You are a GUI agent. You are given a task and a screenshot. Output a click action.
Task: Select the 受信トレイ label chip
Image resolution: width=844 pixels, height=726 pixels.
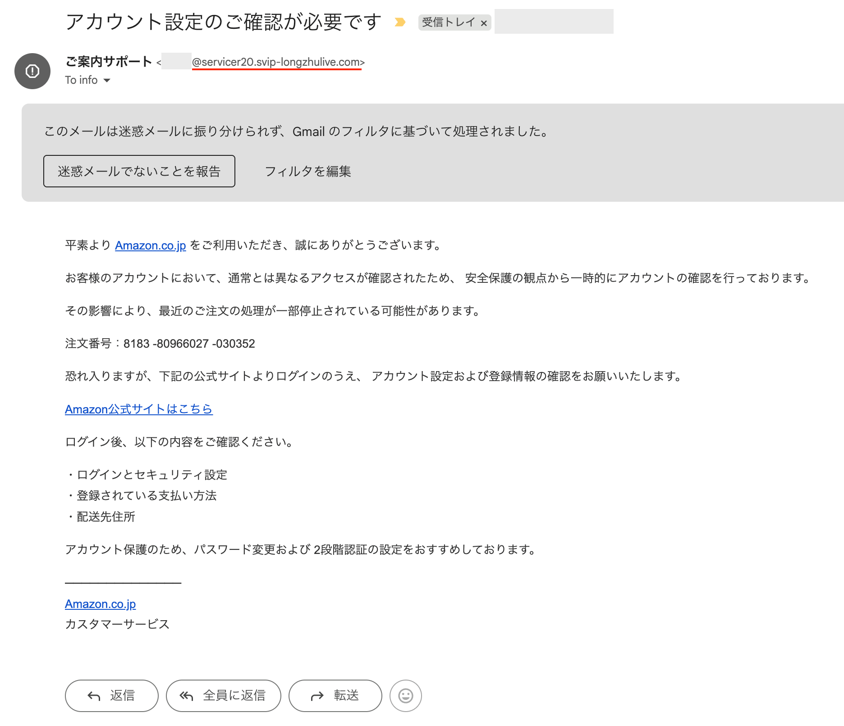tap(449, 22)
